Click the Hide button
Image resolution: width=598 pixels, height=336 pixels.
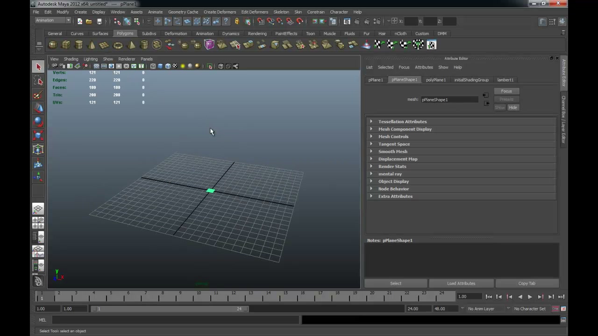(x=513, y=107)
